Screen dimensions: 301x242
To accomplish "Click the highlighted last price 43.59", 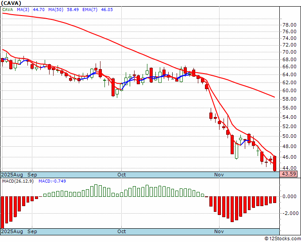I will [x=289, y=174].
